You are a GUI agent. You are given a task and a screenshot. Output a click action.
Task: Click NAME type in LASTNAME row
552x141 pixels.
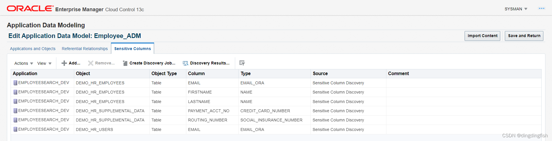(x=246, y=102)
